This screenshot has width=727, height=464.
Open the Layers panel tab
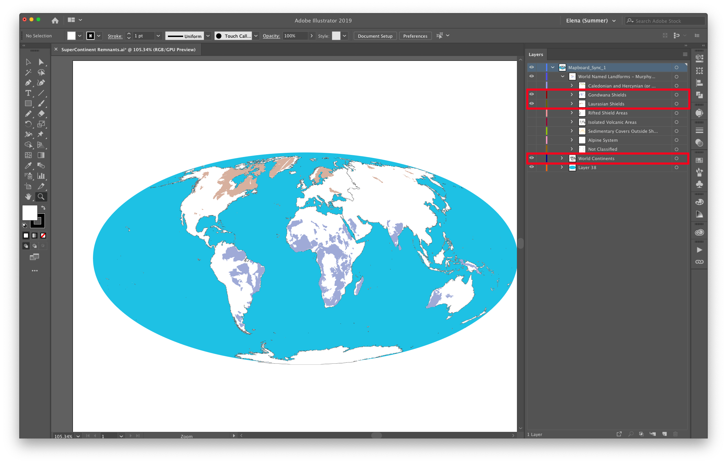pos(536,55)
